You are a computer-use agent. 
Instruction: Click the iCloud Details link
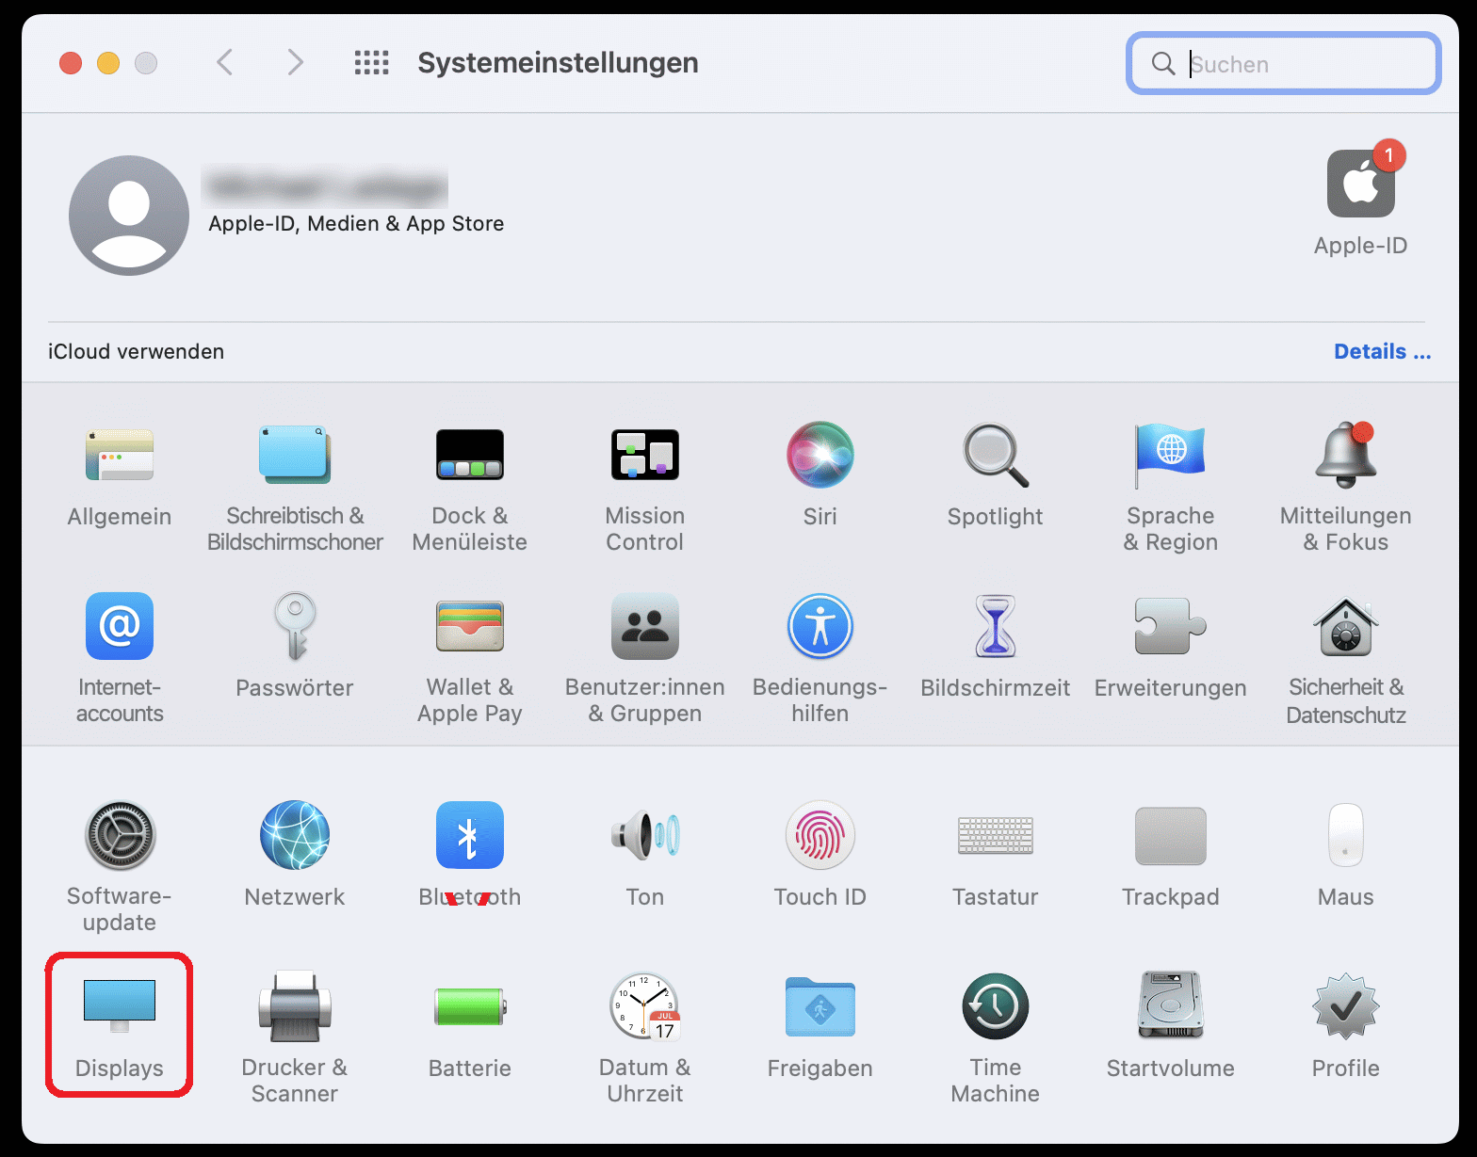(x=1383, y=351)
